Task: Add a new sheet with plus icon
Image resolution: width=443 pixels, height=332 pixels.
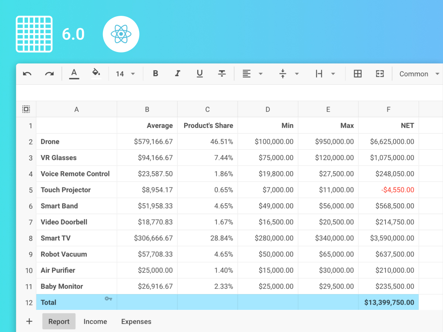Action: pyautogui.click(x=29, y=321)
